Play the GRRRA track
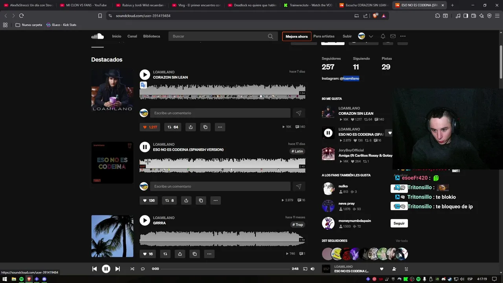The image size is (503, 283). 145,221
